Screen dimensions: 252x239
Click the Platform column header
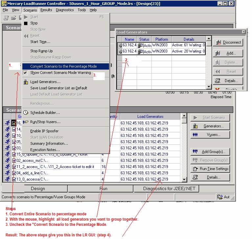pyautogui.click(x=162, y=39)
